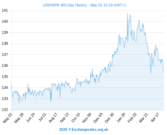Click the 141 y-axis value label

click(5, 10)
